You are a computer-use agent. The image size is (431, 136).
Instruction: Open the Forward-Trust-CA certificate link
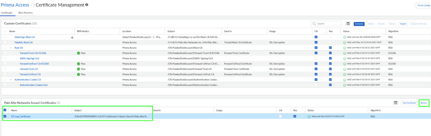[x=29, y=69]
